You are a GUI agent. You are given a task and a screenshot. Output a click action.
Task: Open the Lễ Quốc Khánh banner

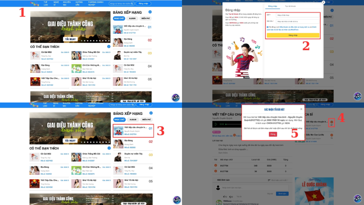click(x=314, y=191)
